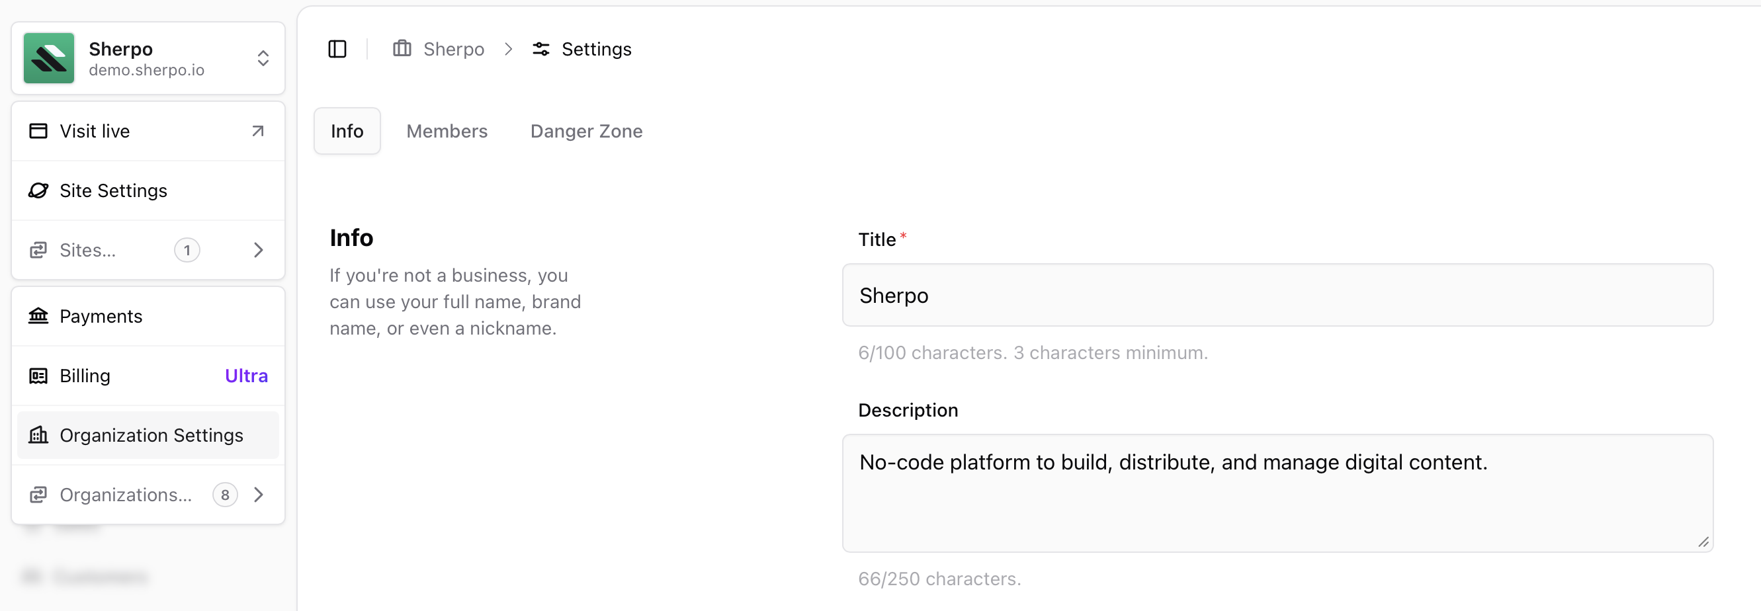Open the organization switcher chevrons
This screenshot has width=1761, height=611.
tap(263, 58)
